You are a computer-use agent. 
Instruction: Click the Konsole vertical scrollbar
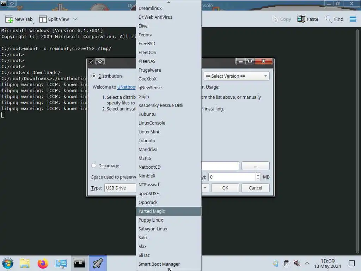click(357, 141)
